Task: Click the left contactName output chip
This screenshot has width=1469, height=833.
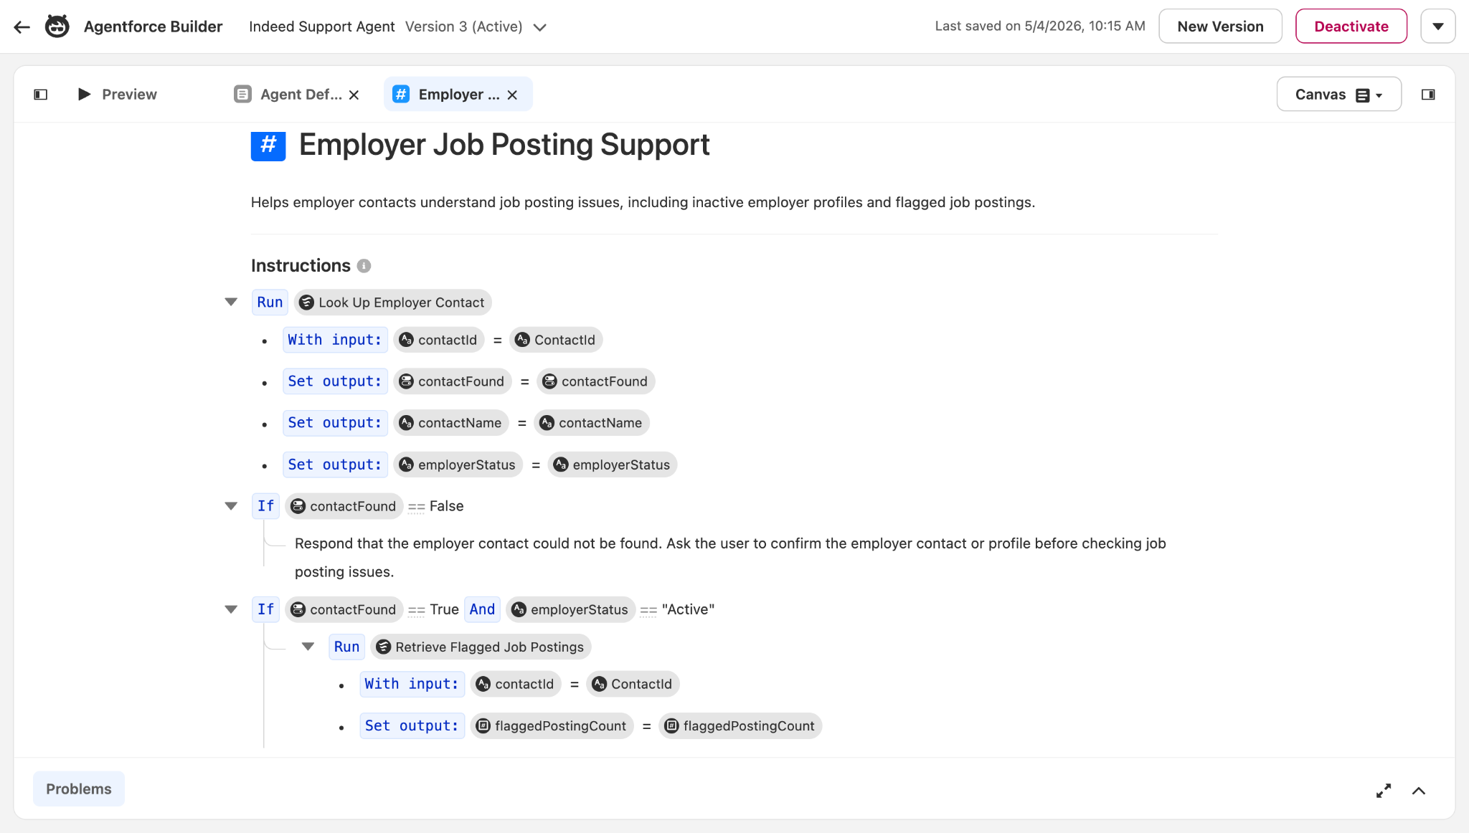Action: [451, 423]
